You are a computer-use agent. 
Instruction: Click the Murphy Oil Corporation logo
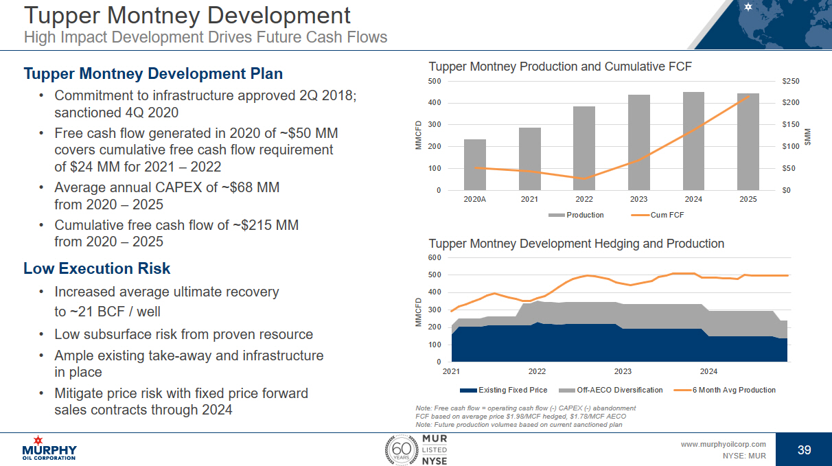coord(49,448)
